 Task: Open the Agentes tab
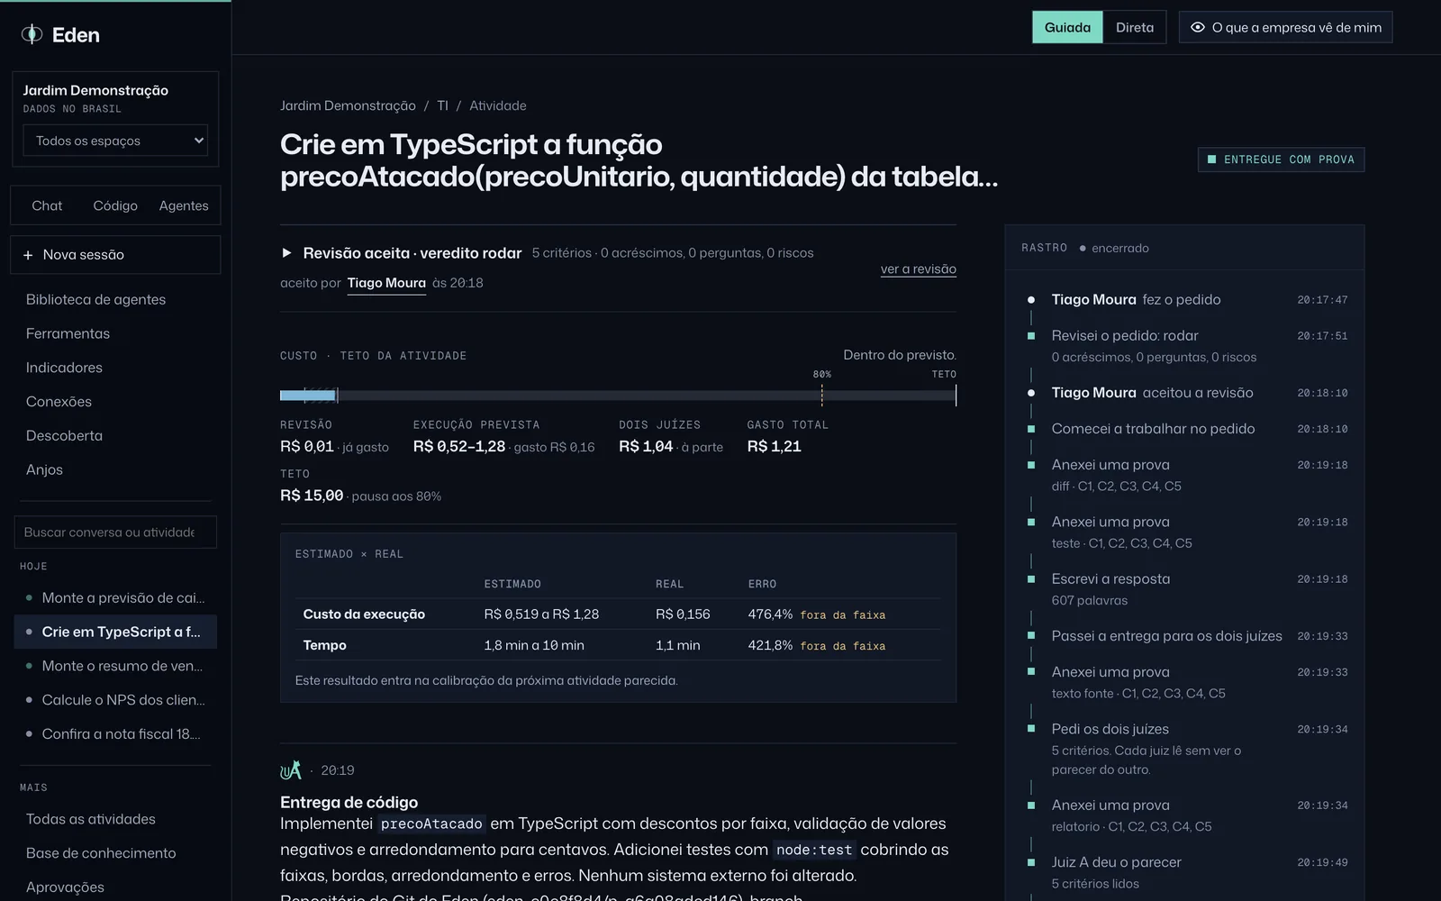pos(184,205)
